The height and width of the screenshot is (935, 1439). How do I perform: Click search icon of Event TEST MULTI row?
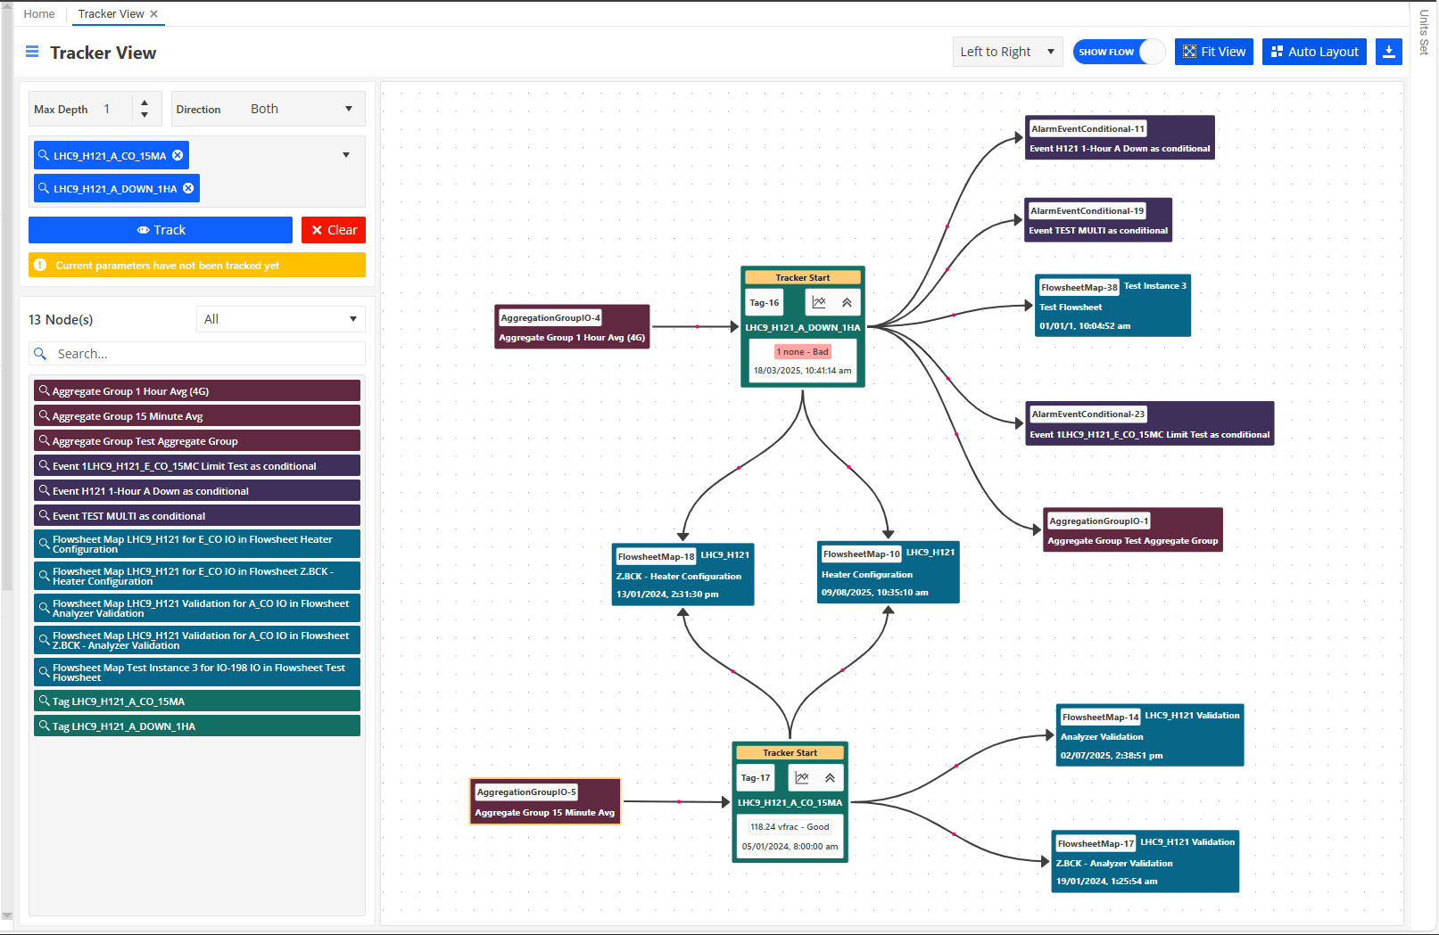click(x=43, y=515)
